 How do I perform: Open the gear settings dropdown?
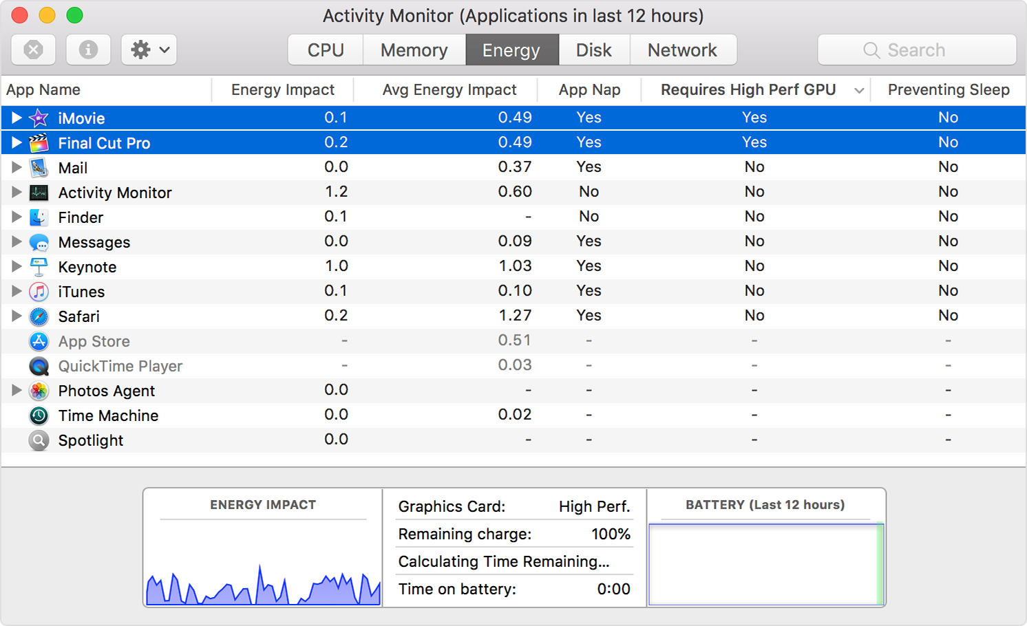click(149, 49)
